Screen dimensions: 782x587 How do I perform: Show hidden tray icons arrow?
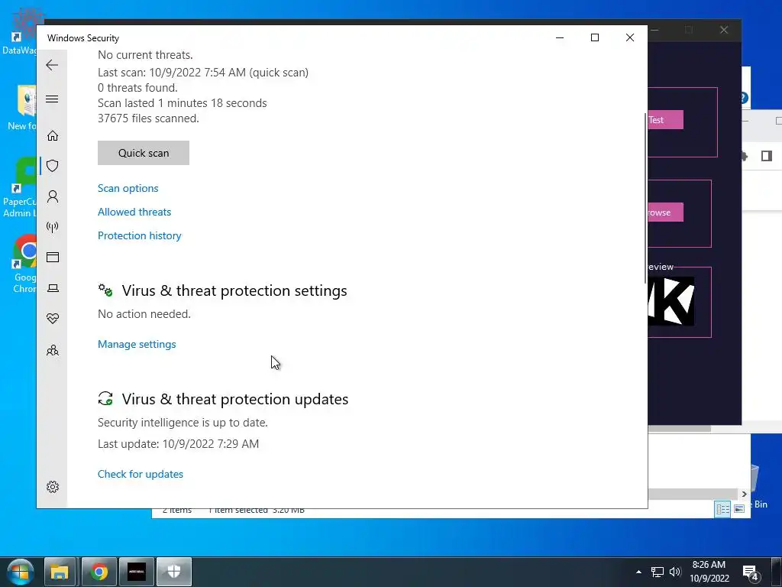pyautogui.click(x=638, y=572)
